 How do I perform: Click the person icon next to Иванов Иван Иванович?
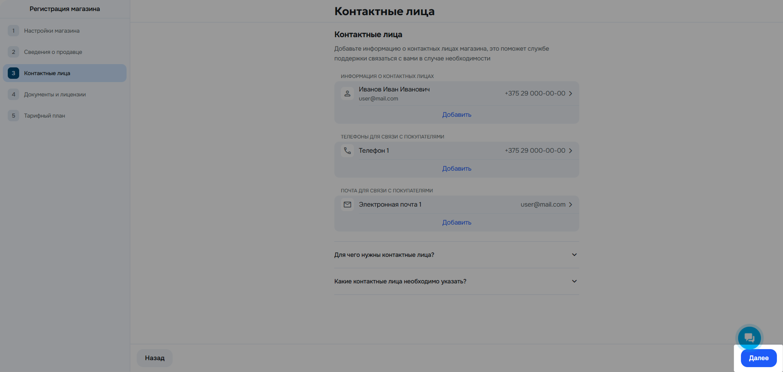coord(347,94)
